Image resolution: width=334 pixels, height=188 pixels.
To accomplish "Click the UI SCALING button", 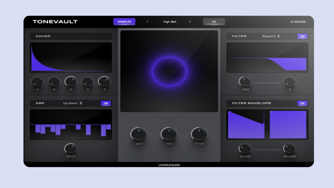I will tap(298, 22).
